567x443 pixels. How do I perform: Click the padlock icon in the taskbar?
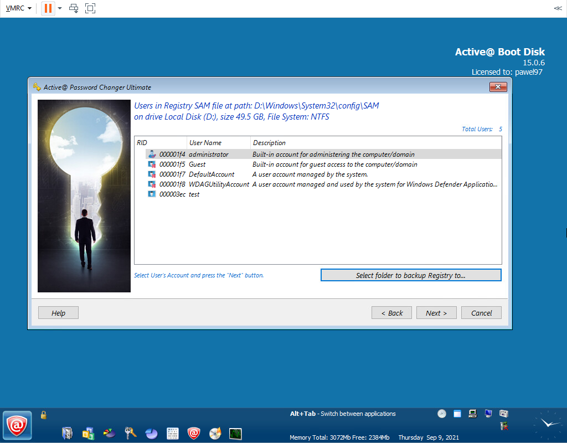44,415
